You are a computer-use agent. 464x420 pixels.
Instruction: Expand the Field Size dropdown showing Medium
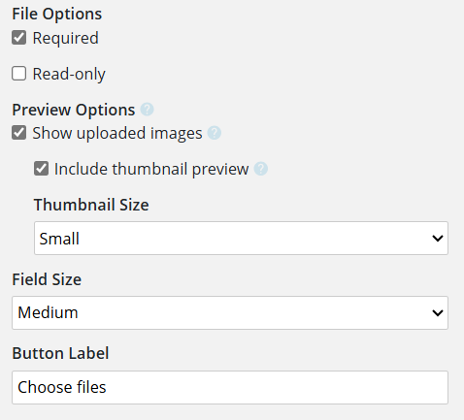pos(230,312)
